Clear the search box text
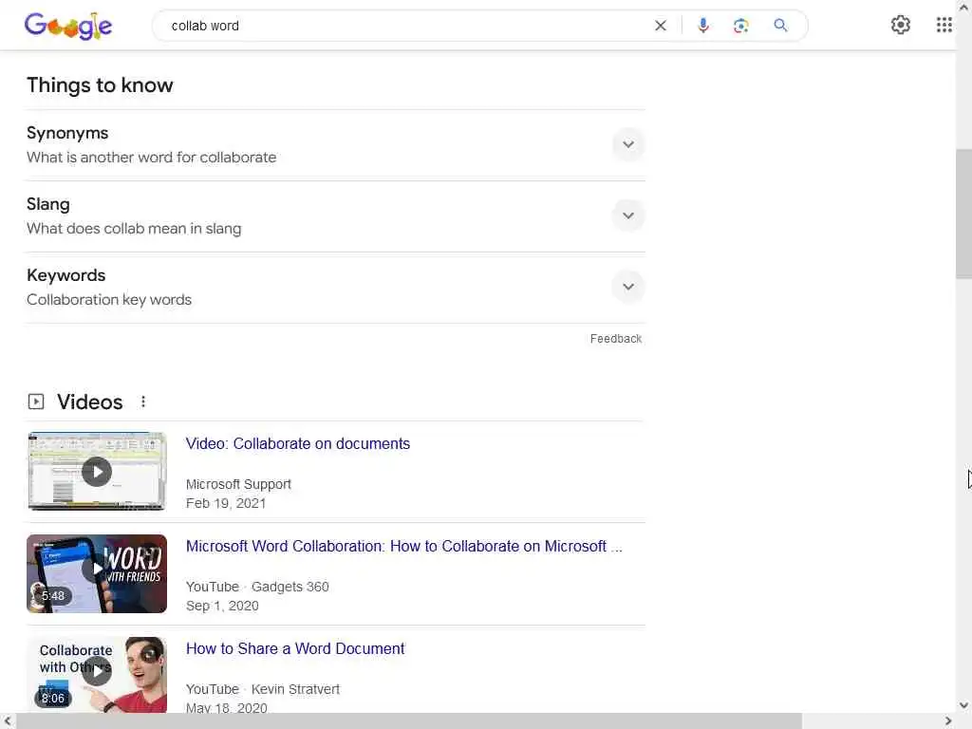Screen dimensions: 972x729 (661, 26)
